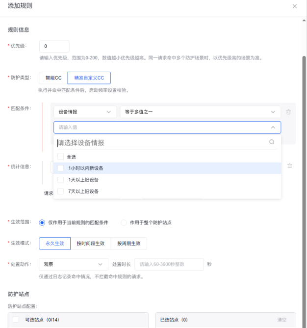Choose 按周期生效 mode
307x328 pixels.
coord(129,243)
